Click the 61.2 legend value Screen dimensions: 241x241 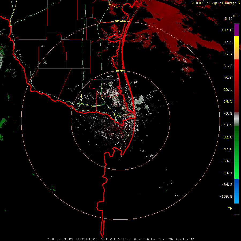pyautogui.click(x=228, y=66)
